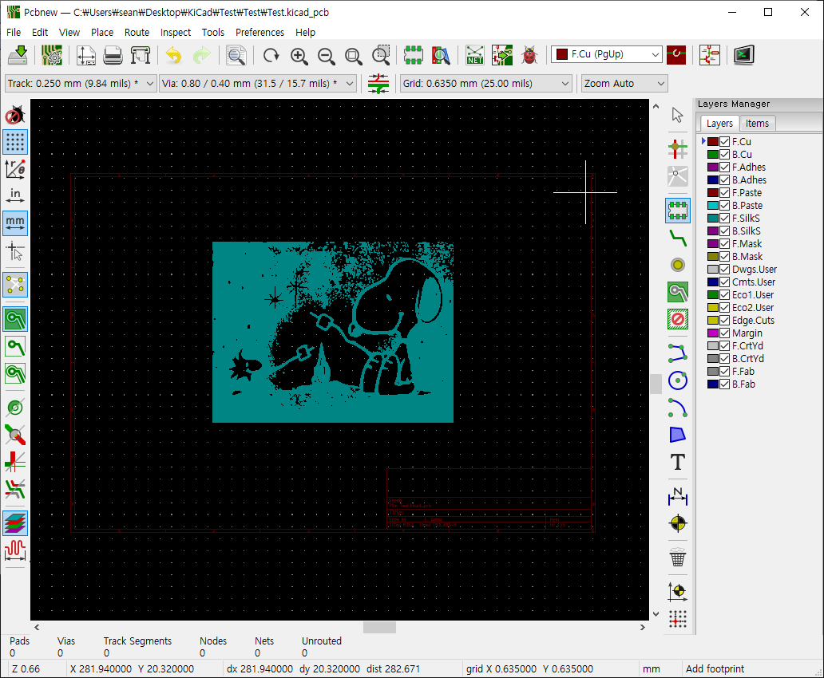Viewport: 824px width, 678px height.
Task: Select Draw circle tool
Action: pyautogui.click(x=677, y=380)
